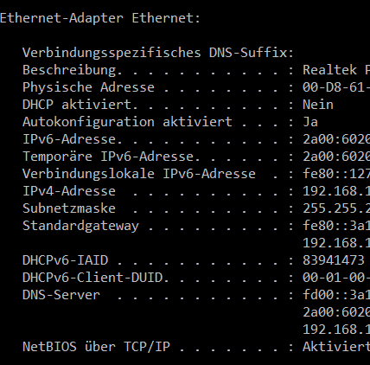Click the 'Realtek' description value
Viewport: 370px width, 365px height.
[x=329, y=70]
